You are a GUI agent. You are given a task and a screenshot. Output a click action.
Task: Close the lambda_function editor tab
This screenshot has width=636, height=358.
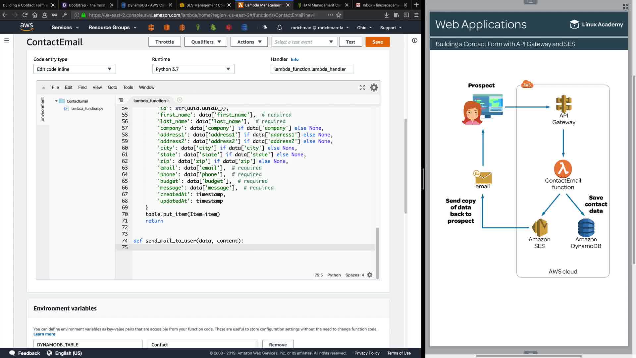point(168,101)
